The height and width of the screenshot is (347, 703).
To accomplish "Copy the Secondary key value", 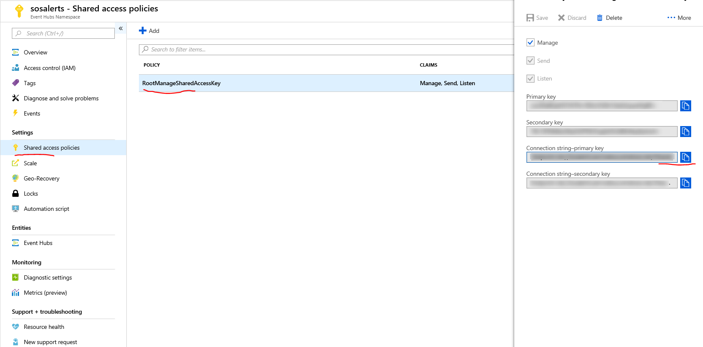I will click(x=686, y=132).
